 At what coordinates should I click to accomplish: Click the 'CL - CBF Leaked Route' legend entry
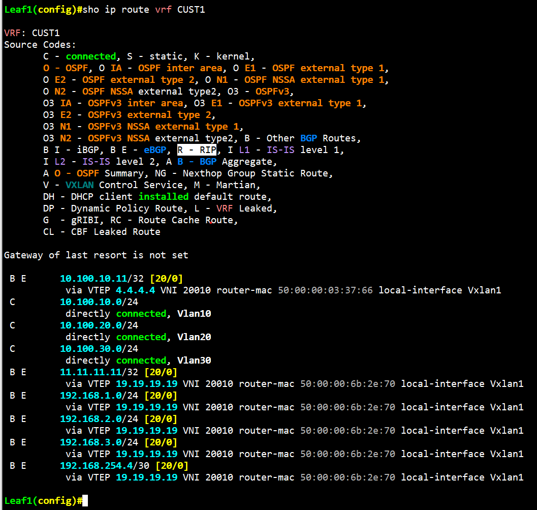click(102, 232)
